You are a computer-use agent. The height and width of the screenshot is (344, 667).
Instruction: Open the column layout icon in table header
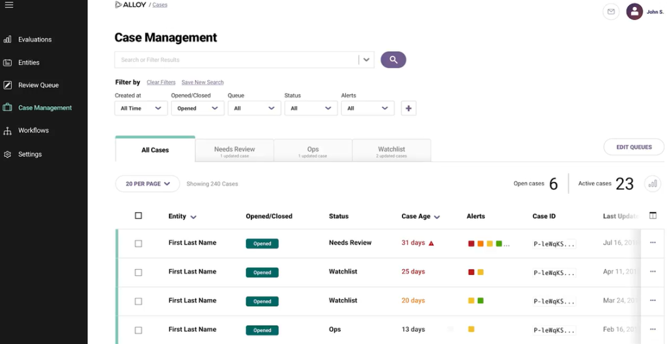coord(653,216)
